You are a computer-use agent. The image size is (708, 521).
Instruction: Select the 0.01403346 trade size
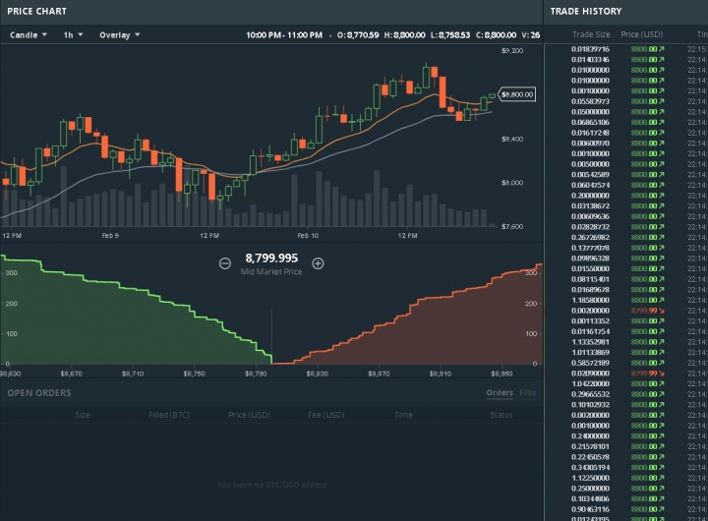click(x=590, y=60)
